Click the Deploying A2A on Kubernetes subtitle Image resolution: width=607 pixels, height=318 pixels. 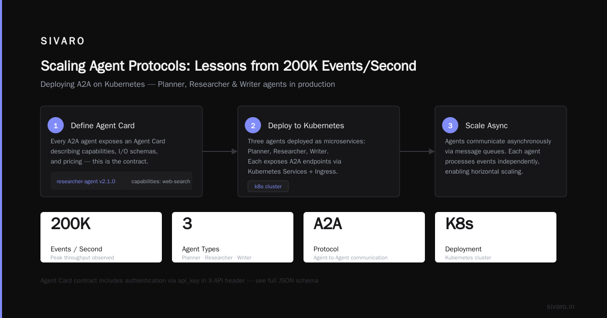(188, 84)
